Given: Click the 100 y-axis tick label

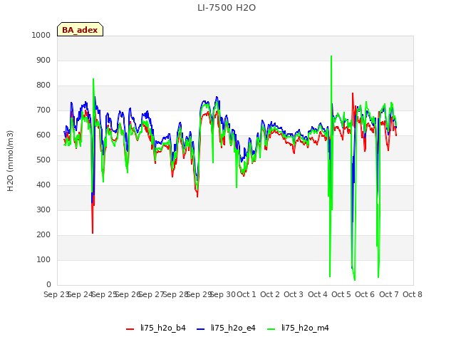Looking at the screenshot, I should [x=43, y=259].
